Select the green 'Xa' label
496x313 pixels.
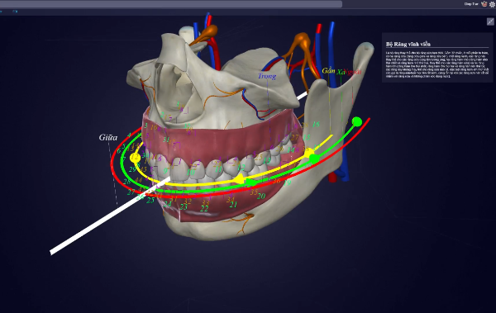pyautogui.click(x=341, y=72)
